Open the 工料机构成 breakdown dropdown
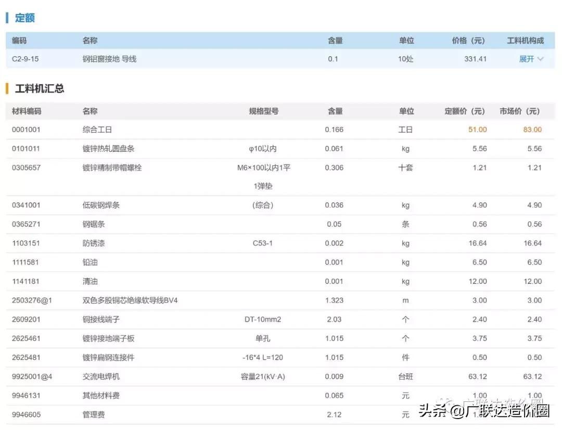The height and width of the screenshot is (430, 562). [x=525, y=40]
